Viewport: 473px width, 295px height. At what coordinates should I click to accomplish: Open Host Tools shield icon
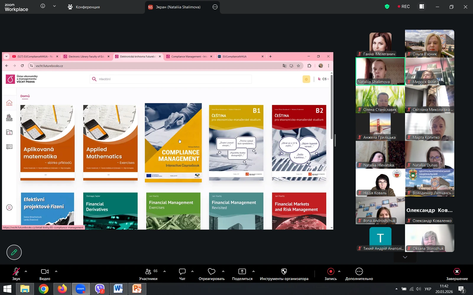[284, 274]
